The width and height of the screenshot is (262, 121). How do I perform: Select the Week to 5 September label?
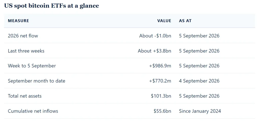(32, 66)
